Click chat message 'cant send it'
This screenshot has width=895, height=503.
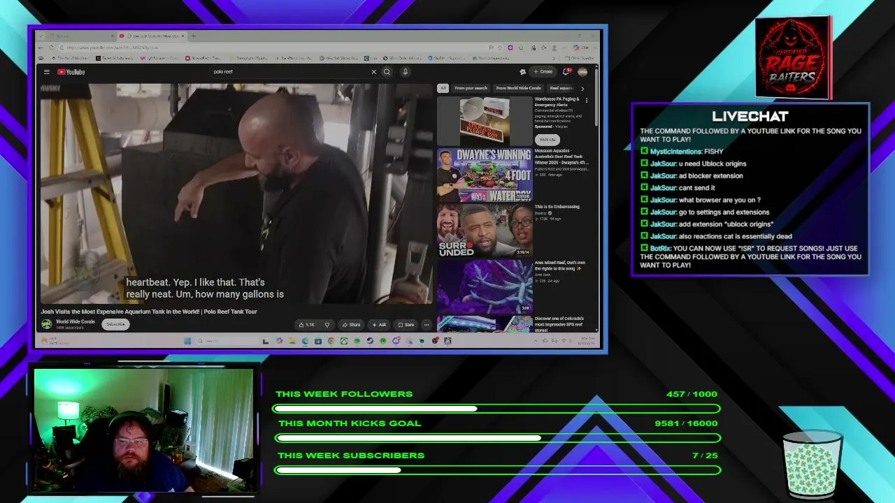click(x=696, y=188)
